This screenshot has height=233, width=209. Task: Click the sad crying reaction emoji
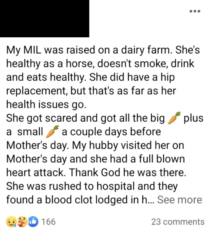[11, 222]
